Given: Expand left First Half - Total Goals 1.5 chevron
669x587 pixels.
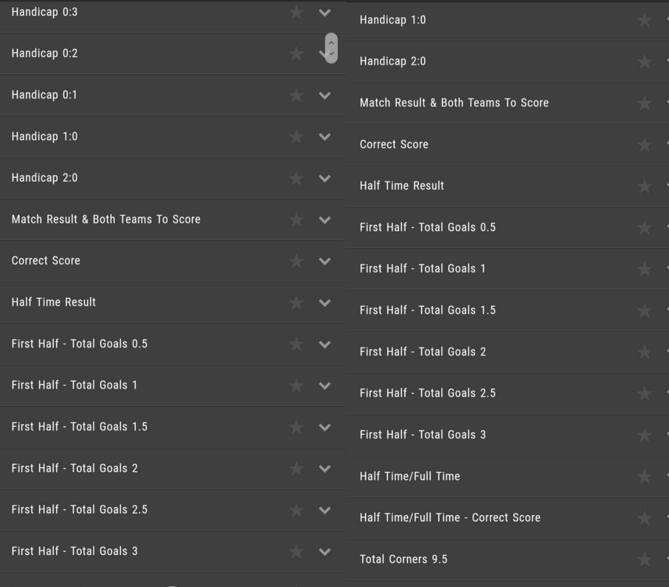Looking at the screenshot, I should coord(325,427).
